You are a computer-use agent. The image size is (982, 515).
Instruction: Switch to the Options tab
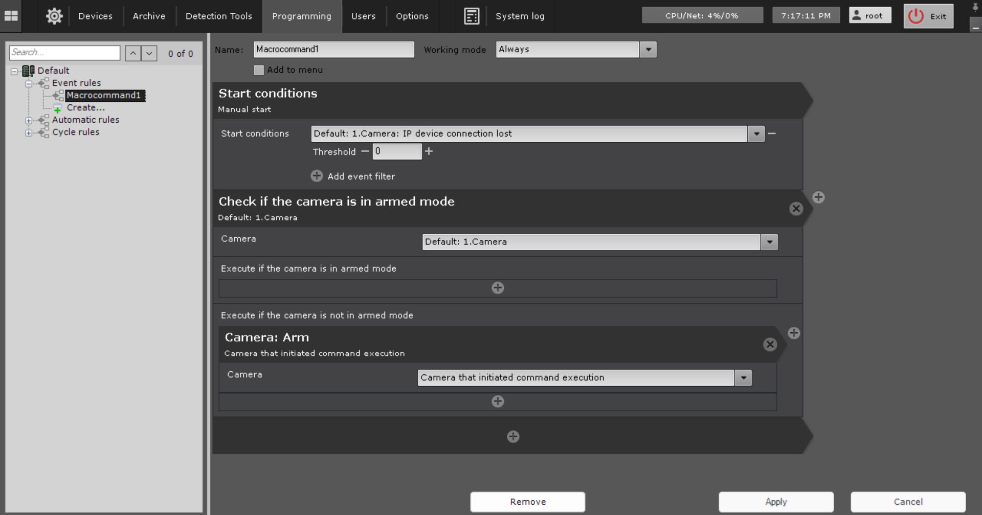coord(412,16)
